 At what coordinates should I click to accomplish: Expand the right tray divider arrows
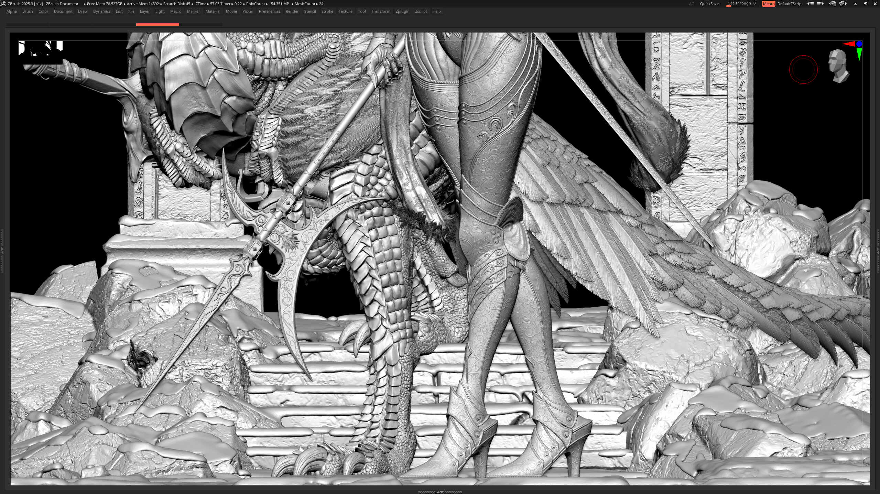click(878, 251)
